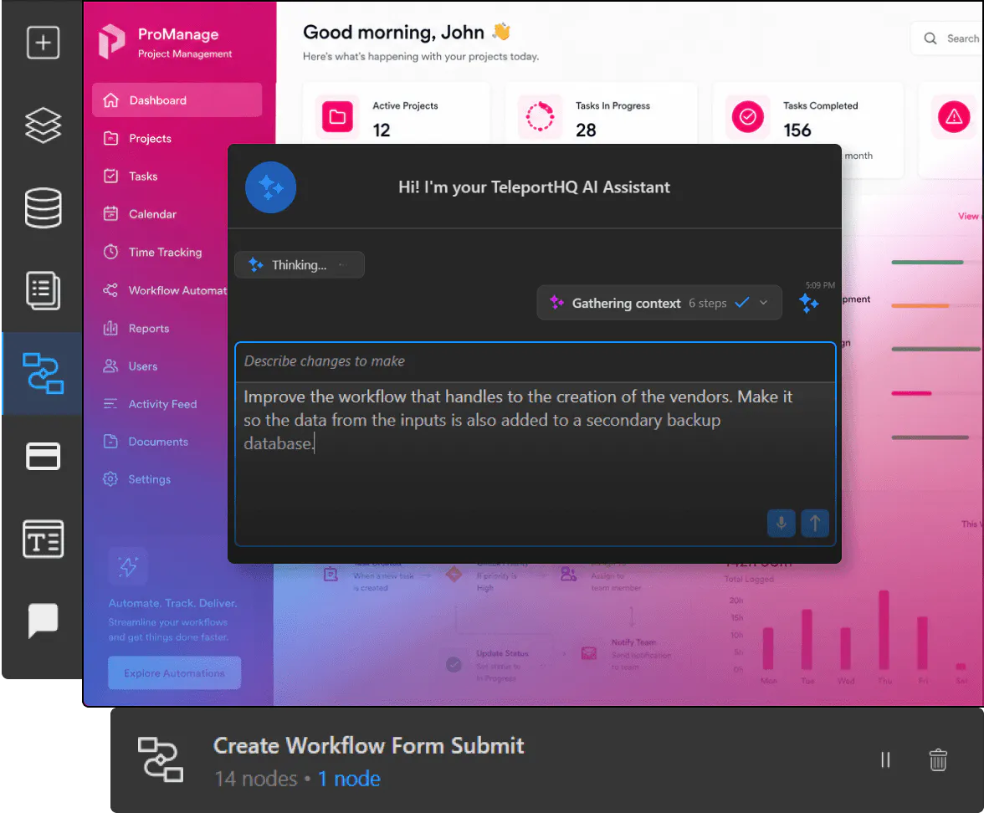Click the Search field
Viewport: 984px width, 813px height.
(x=947, y=38)
